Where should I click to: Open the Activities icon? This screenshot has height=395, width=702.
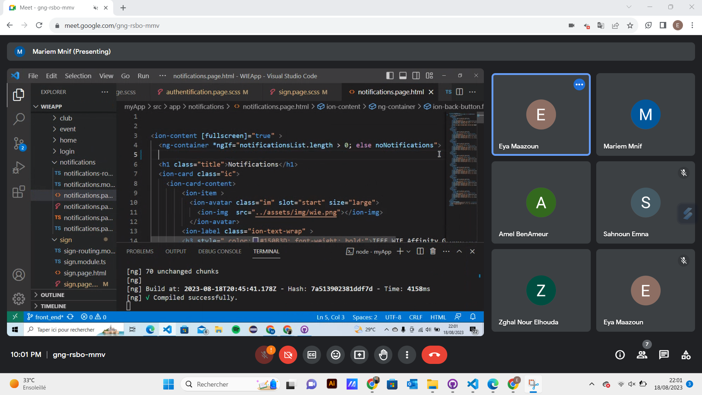pyautogui.click(x=686, y=355)
